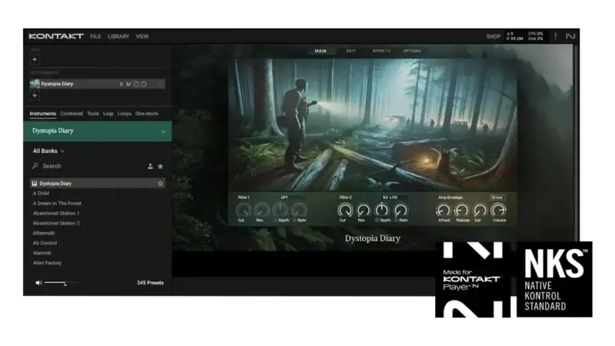Screen dimensions: 615x346
Task: Click first circular icon after M in rack
Action: pos(136,84)
